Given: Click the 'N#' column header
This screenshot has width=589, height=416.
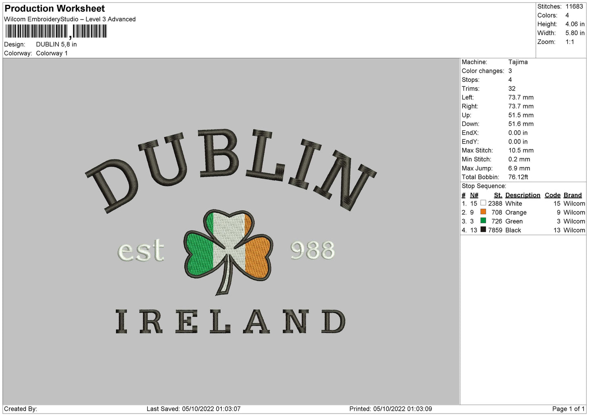Looking at the screenshot, I should (474, 195).
